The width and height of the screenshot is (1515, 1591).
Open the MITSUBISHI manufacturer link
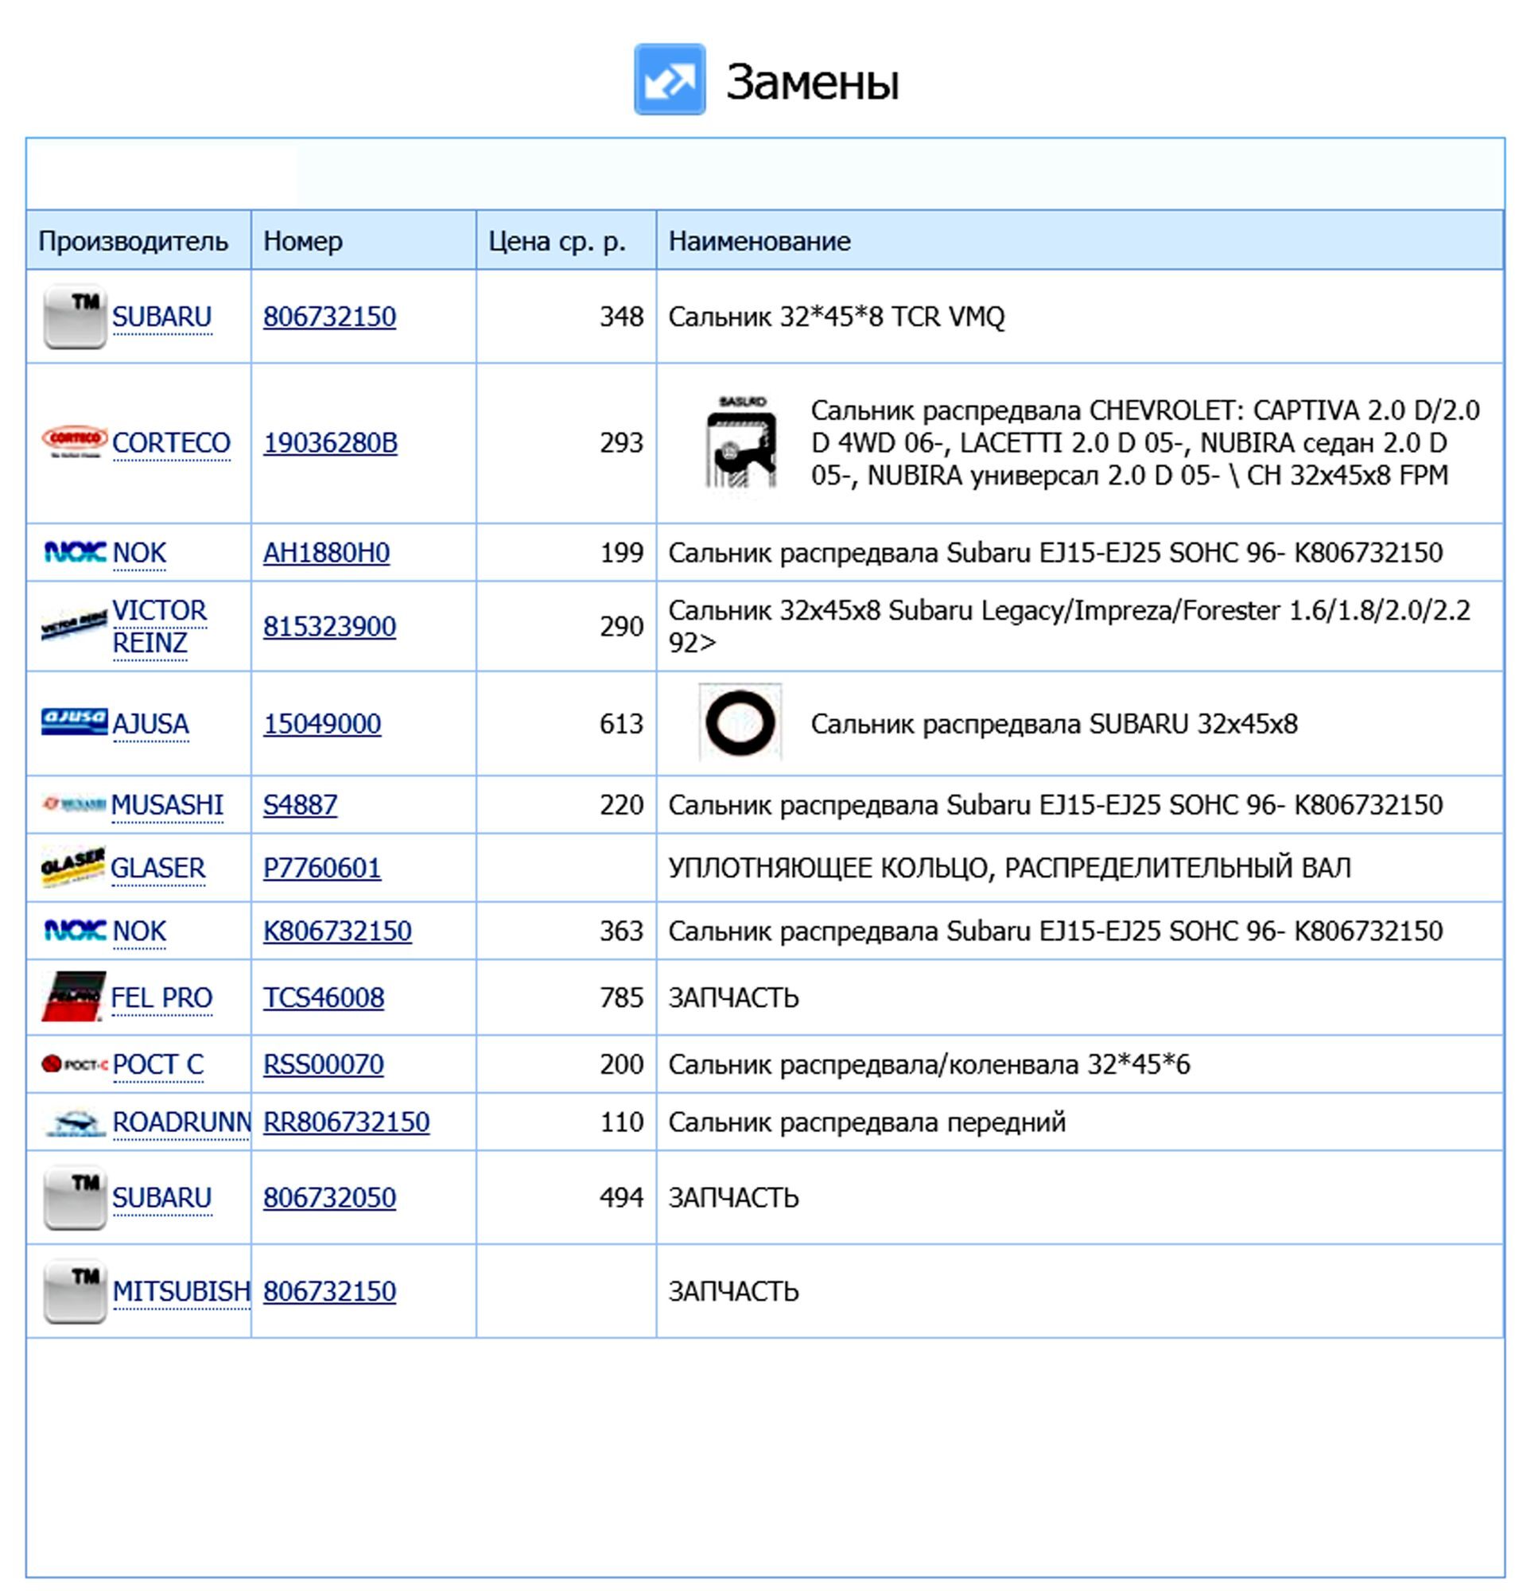181,1291
